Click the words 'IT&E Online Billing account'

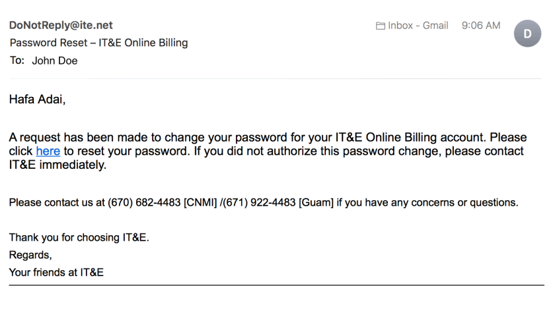pyautogui.click(x=410, y=138)
